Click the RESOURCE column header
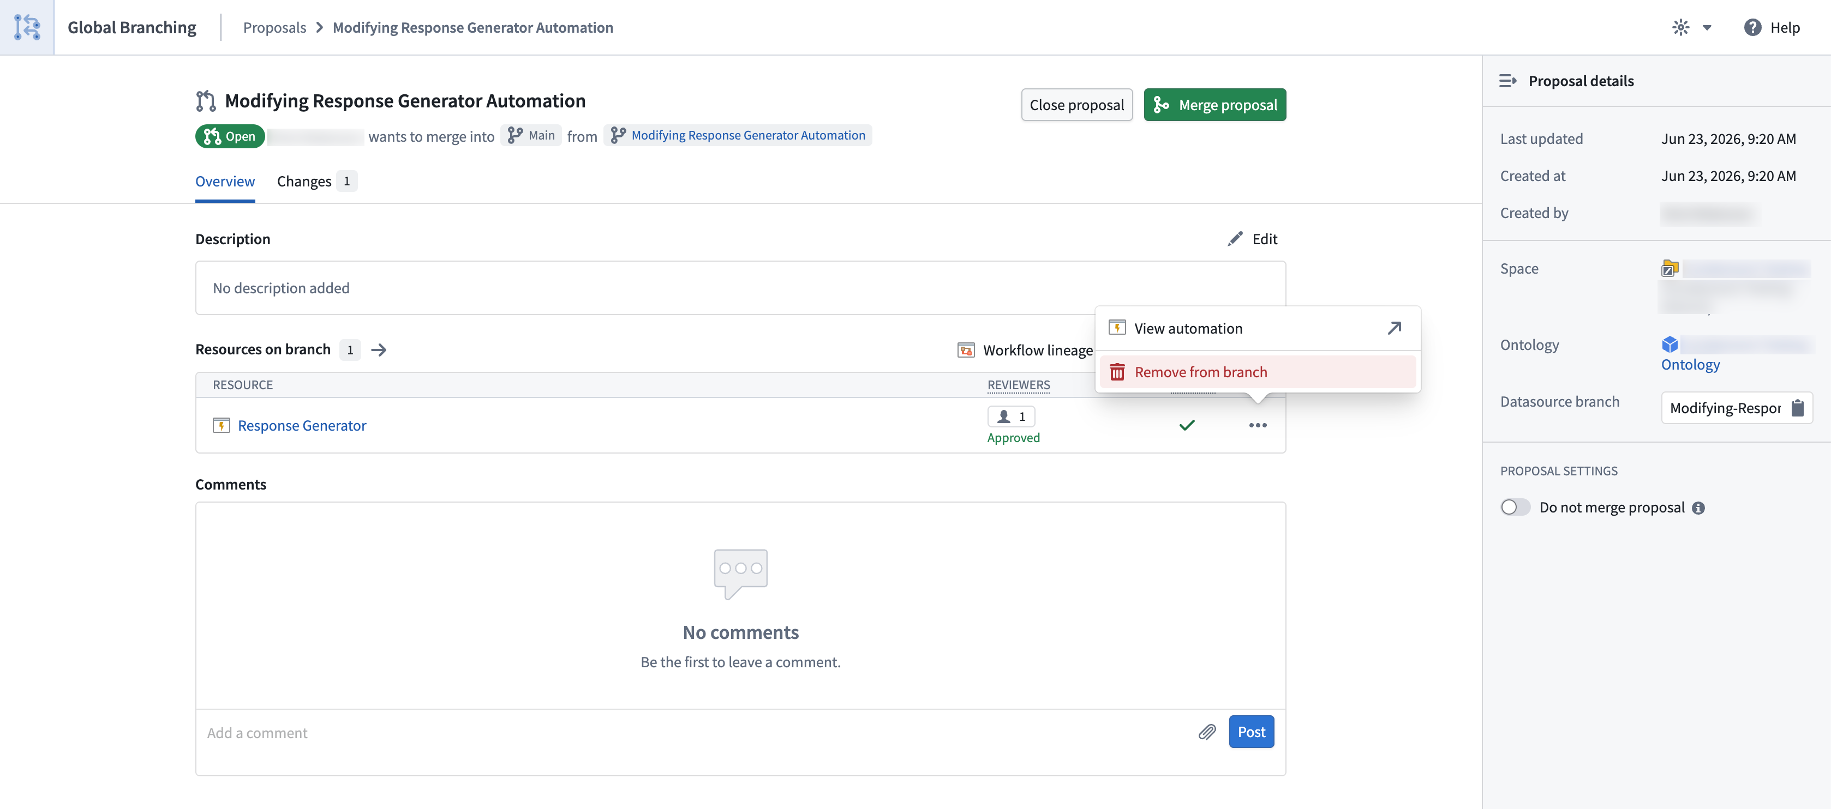Viewport: 1831px width, 809px height. click(242, 384)
